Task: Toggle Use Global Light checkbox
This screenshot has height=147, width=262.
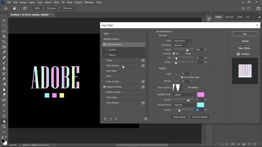Action: 182,77
